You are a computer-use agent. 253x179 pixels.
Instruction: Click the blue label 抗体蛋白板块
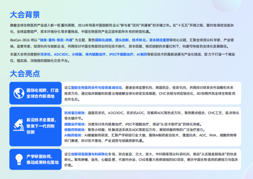(x=74, y=113)
